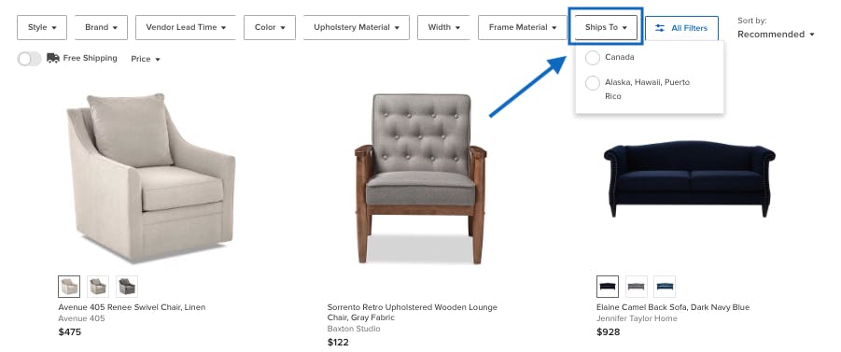Select the dark gray swivel chair swatch
Viewport: 841px width, 352px height.
(x=127, y=287)
